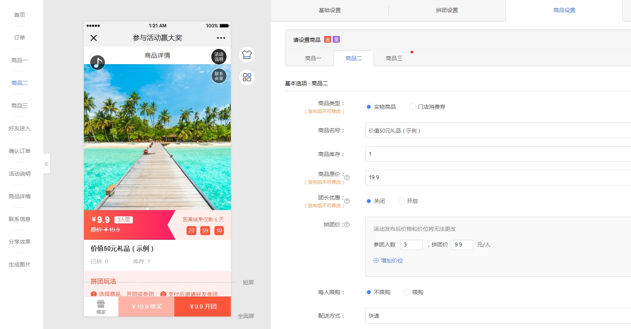Screen dimensions: 631x329
Task: Collapse the left sidebar with double chevron
Action: pyautogui.click(x=47, y=164)
